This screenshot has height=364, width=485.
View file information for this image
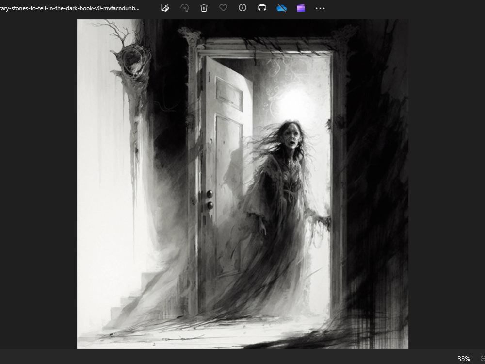coord(242,8)
